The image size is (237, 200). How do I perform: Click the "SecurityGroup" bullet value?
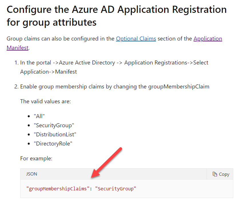click(54, 126)
